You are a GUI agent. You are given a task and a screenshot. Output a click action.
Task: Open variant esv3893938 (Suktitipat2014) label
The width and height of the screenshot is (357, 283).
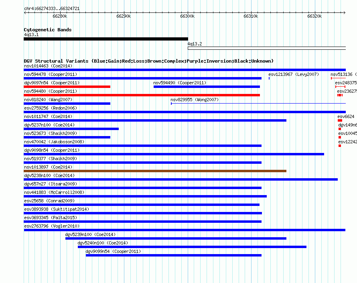point(57,209)
